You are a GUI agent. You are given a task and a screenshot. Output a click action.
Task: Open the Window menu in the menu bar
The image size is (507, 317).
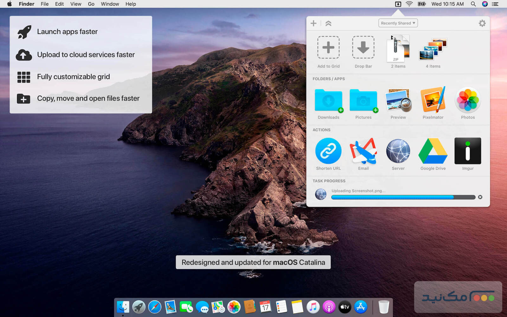110,4
